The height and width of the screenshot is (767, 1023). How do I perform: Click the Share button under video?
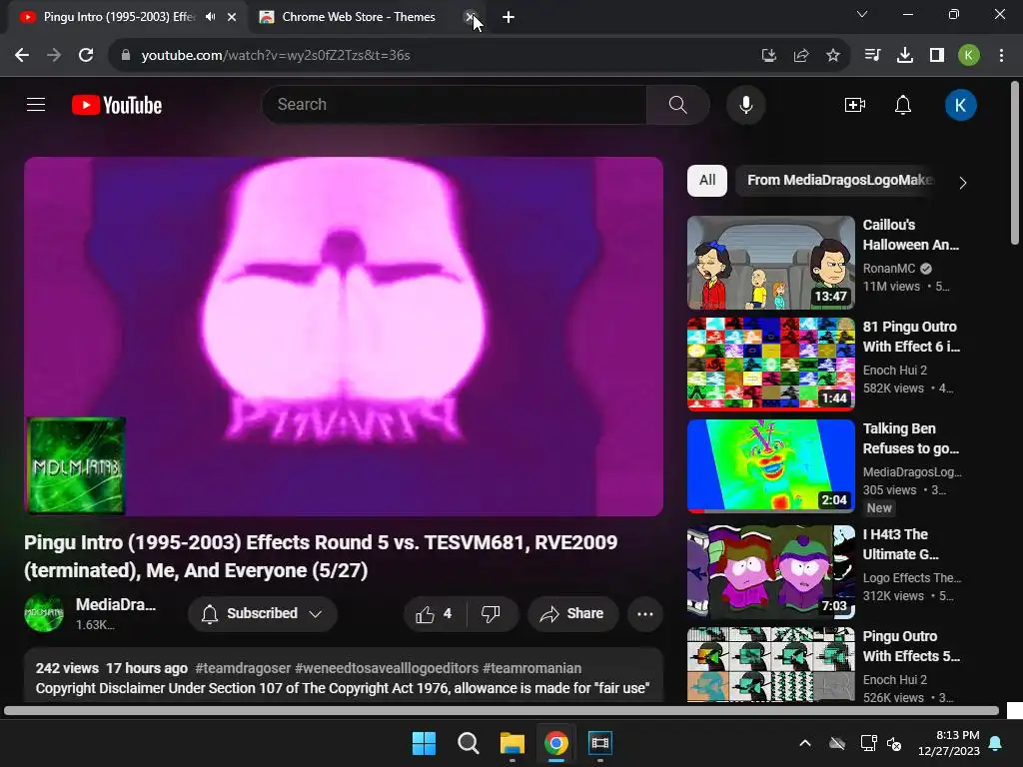coord(572,614)
